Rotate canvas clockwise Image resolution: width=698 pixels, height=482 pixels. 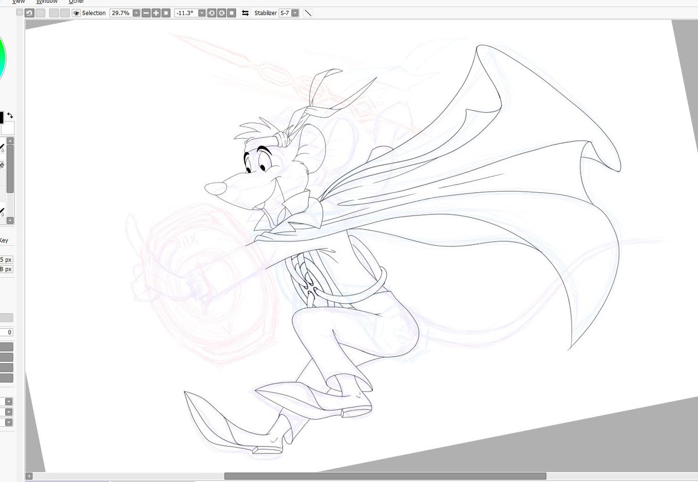(222, 13)
